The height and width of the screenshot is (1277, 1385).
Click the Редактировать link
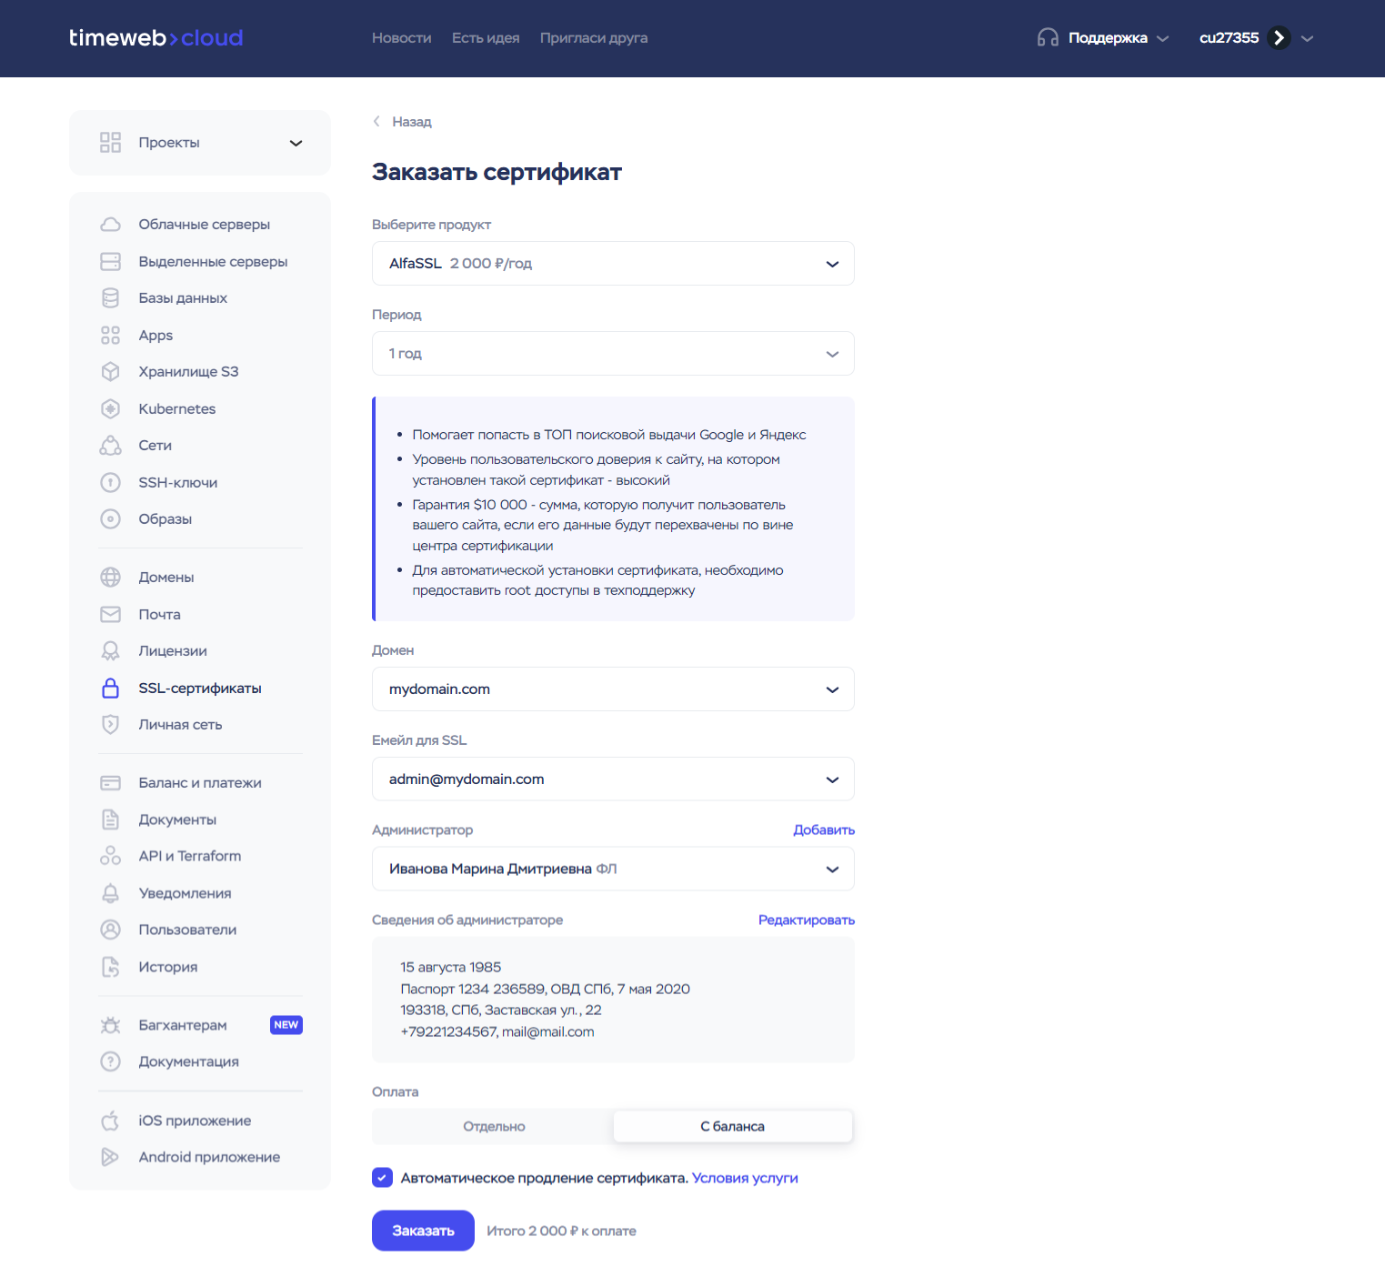806,920
